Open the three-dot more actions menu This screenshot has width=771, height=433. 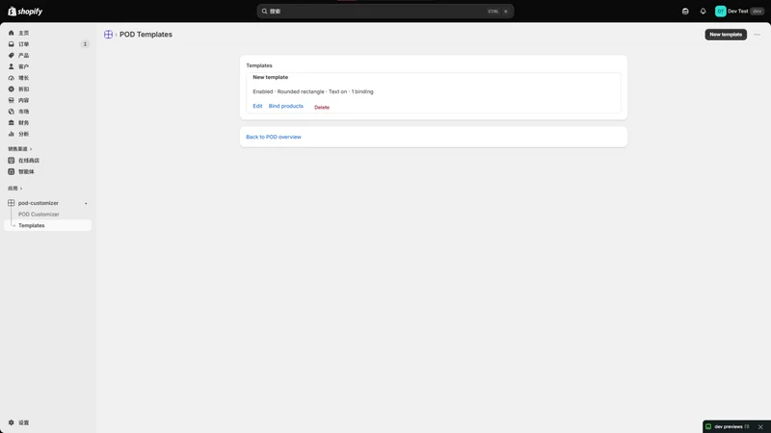[758, 35]
